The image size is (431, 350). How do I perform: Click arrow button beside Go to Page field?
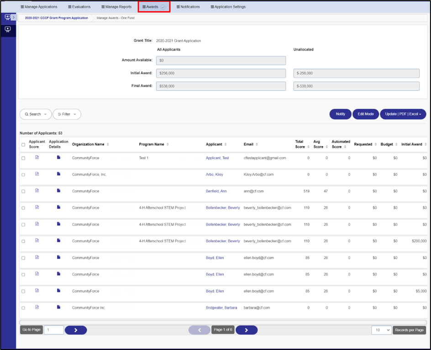[x=76, y=330]
